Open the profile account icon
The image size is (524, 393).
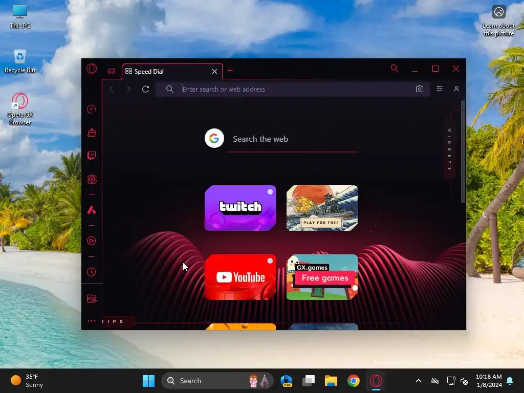click(456, 89)
